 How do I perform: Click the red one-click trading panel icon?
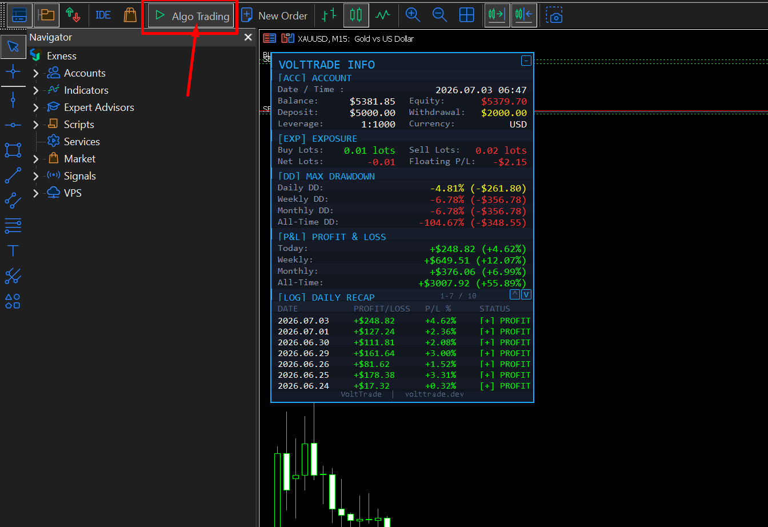[x=270, y=38]
